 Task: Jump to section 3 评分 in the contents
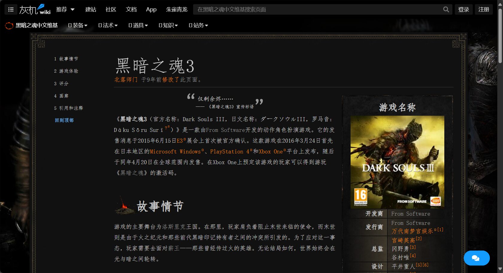[61, 83]
